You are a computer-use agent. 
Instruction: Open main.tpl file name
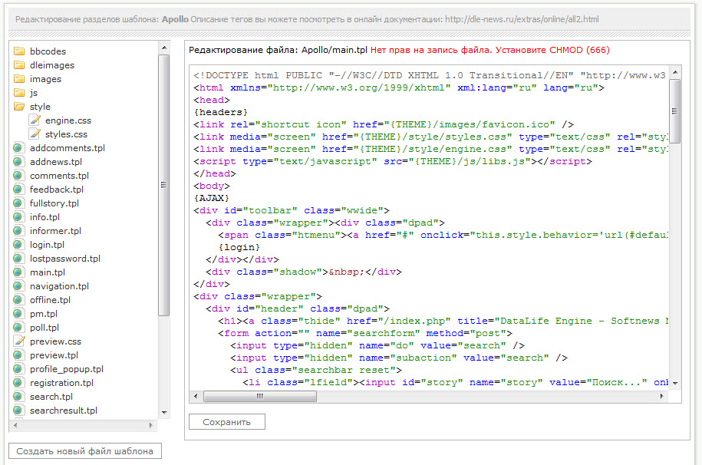[48, 272]
